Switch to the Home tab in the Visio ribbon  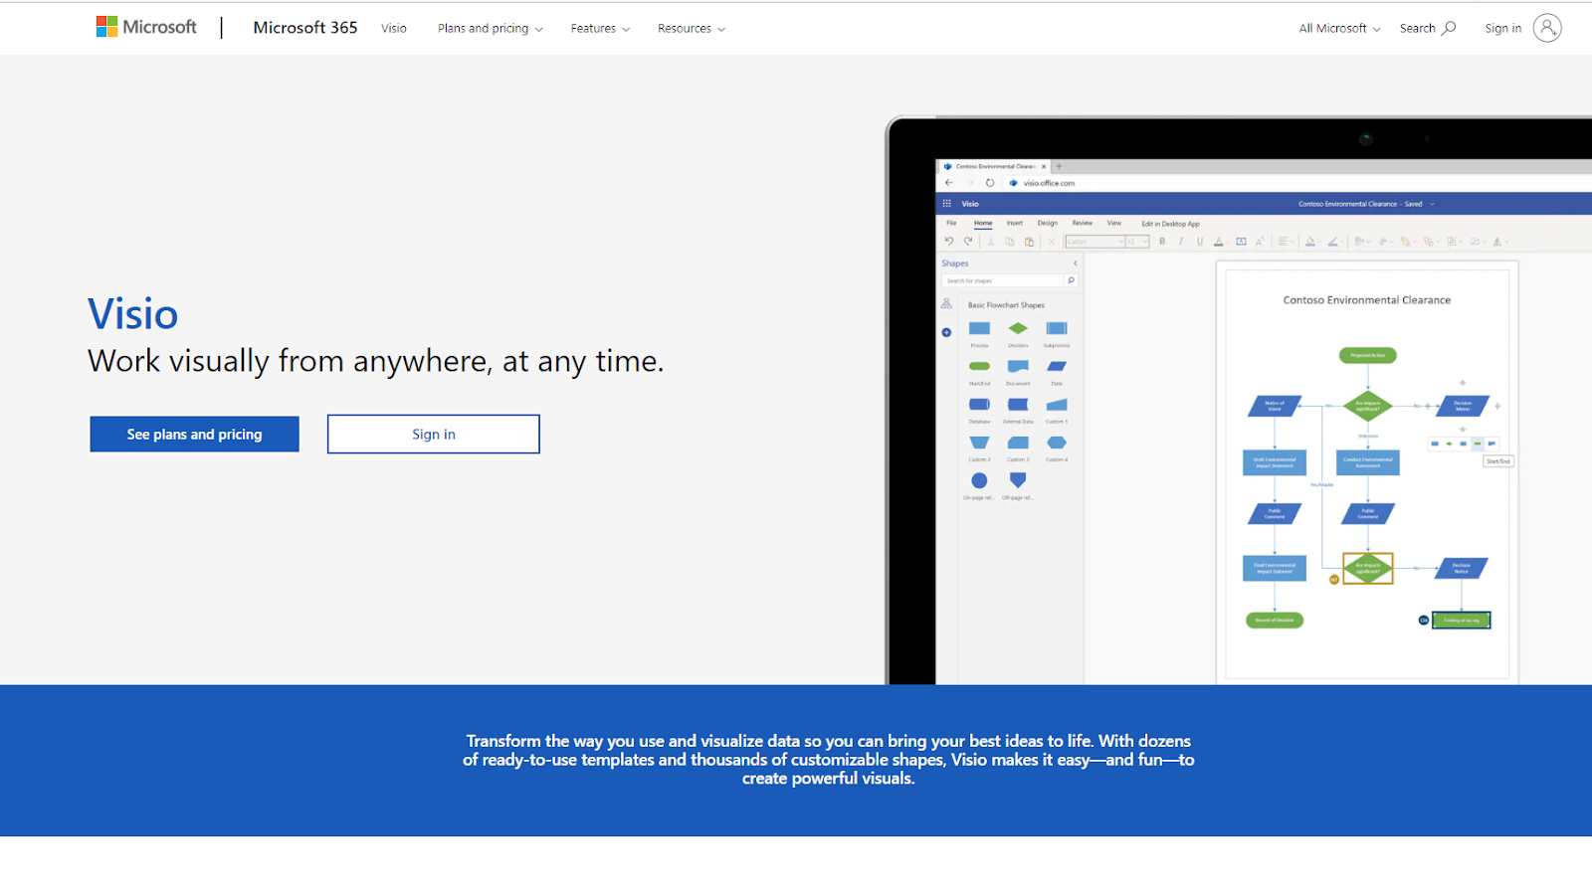(x=983, y=223)
